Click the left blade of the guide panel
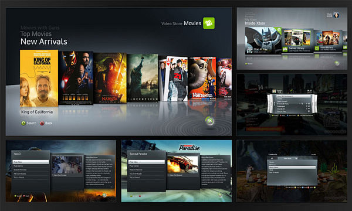Viewport: 352px width, 211px height. coord(270,104)
